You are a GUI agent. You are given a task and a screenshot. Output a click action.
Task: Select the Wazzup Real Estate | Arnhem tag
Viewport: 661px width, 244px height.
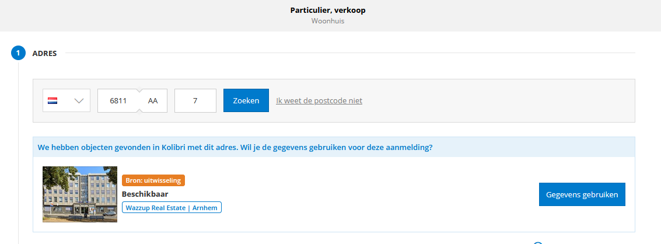172,208
